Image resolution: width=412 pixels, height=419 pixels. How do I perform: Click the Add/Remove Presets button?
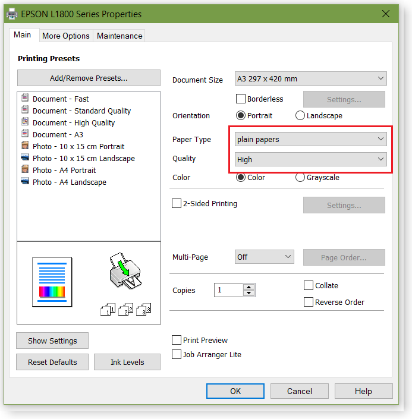click(x=89, y=78)
